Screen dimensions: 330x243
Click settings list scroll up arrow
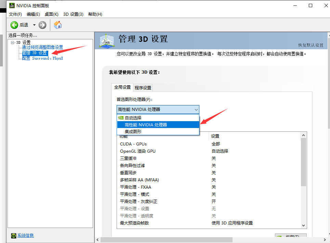[303, 135]
